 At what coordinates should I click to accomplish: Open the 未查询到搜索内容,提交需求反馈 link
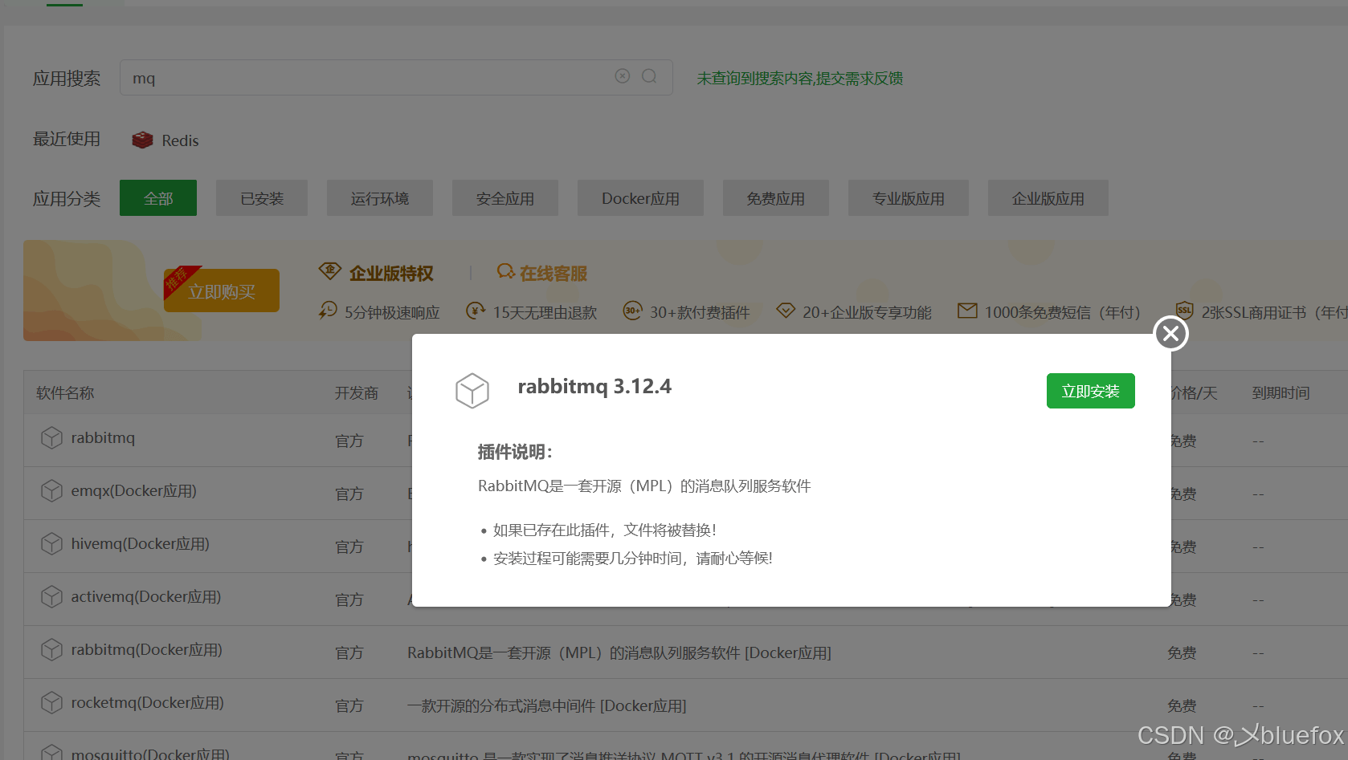click(800, 78)
